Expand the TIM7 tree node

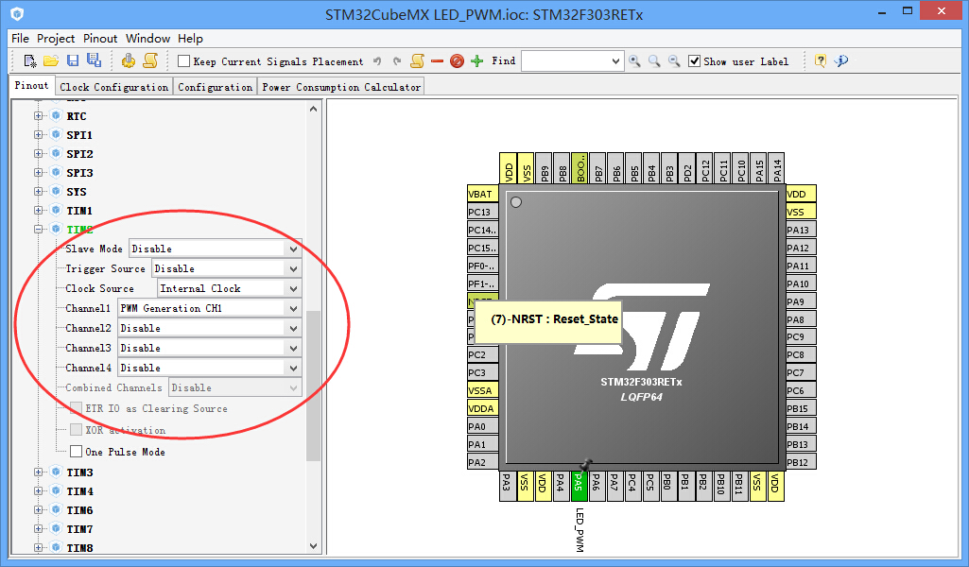click(x=39, y=528)
